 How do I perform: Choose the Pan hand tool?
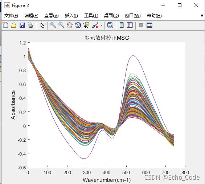(x=70, y=25)
